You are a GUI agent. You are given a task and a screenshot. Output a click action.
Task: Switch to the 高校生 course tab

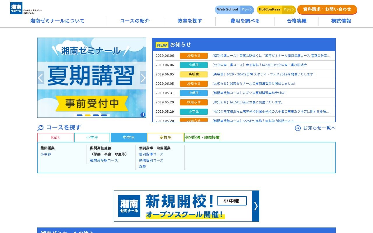(166, 137)
